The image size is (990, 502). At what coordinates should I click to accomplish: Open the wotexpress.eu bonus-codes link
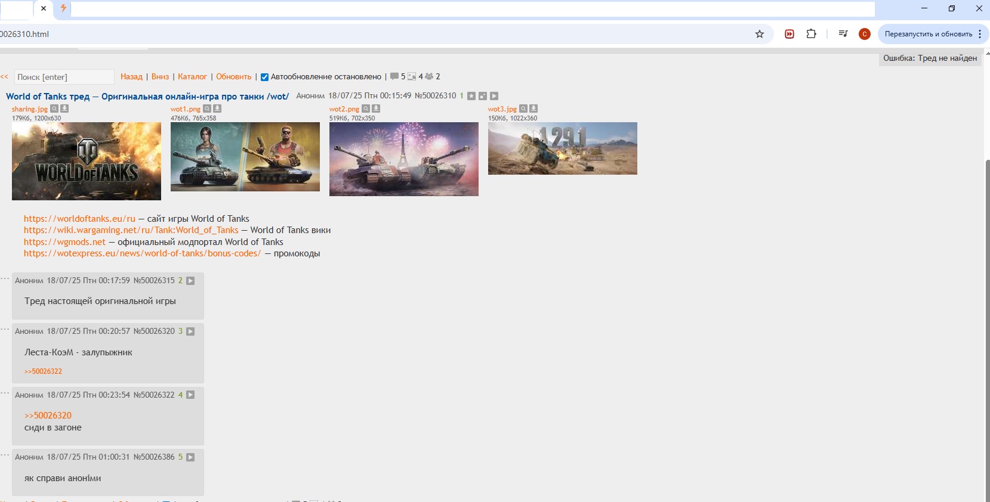pyautogui.click(x=142, y=253)
